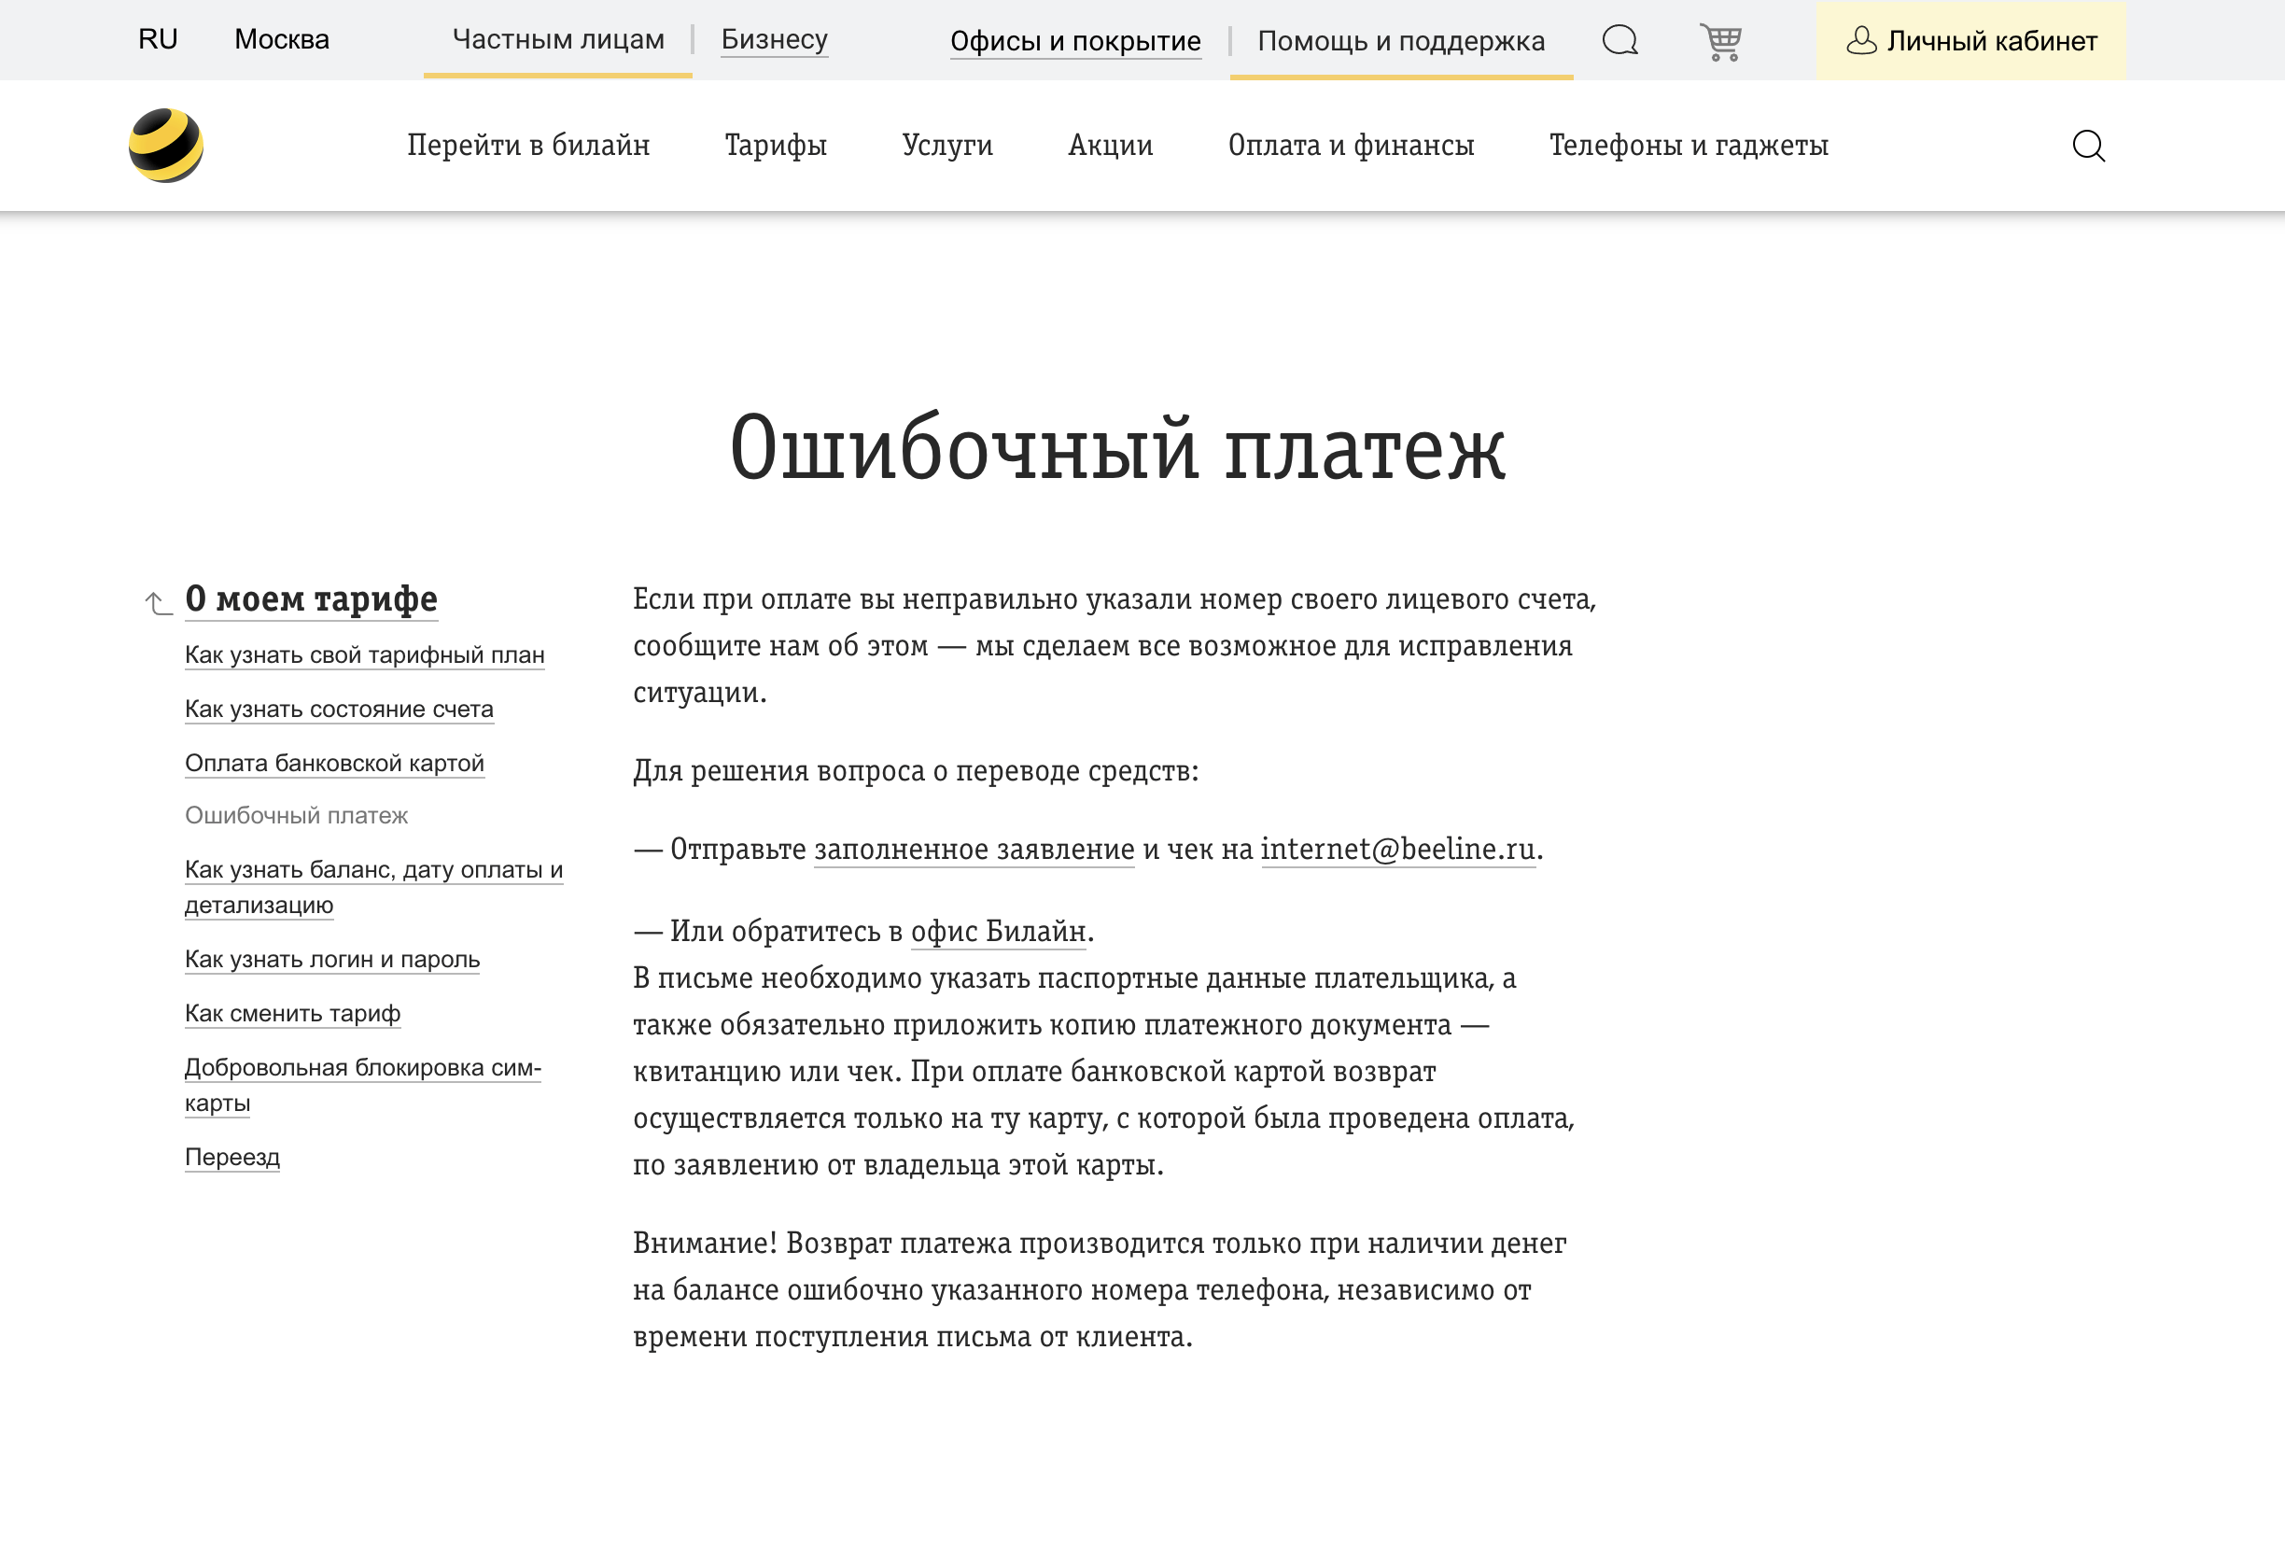Click the search icon in the main navigation
The width and height of the screenshot is (2285, 1561).
pyautogui.click(x=2090, y=146)
